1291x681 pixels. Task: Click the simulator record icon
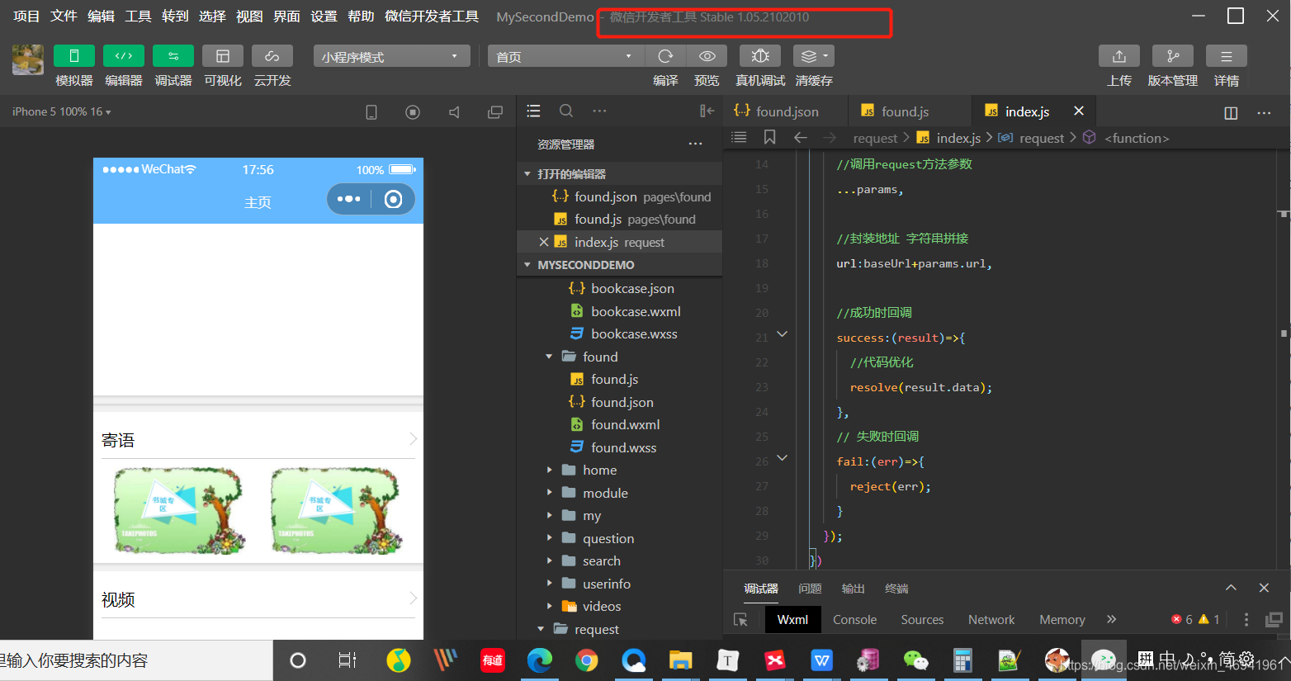click(413, 112)
